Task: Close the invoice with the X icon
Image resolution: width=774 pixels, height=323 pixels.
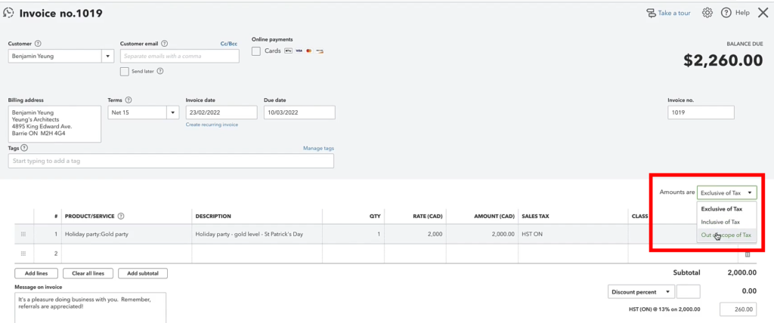Action: [x=763, y=13]
